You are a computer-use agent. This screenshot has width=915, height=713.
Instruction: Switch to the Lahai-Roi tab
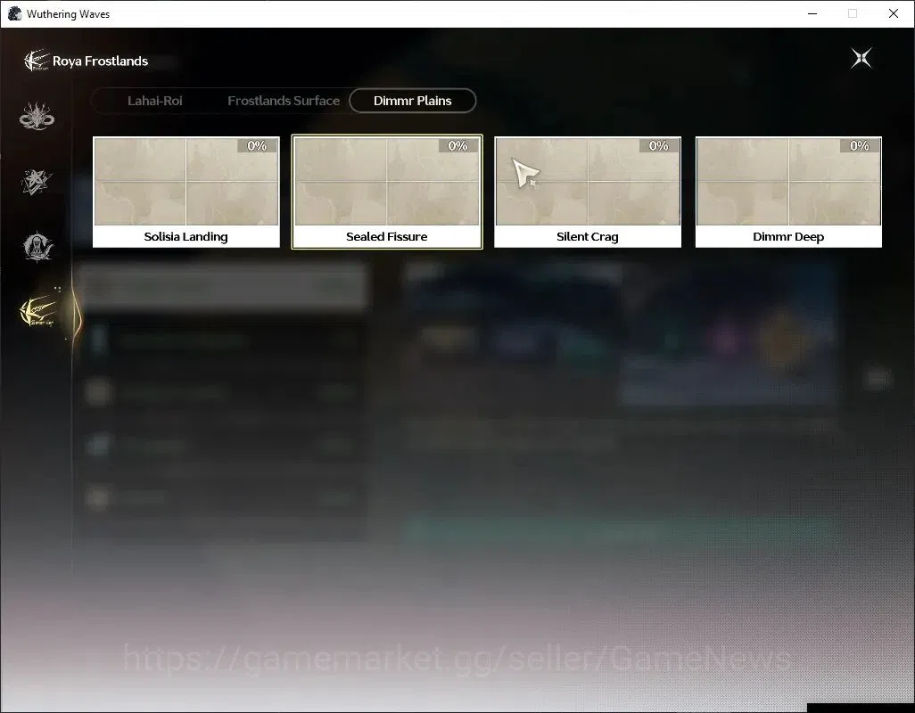coord(154,101)
